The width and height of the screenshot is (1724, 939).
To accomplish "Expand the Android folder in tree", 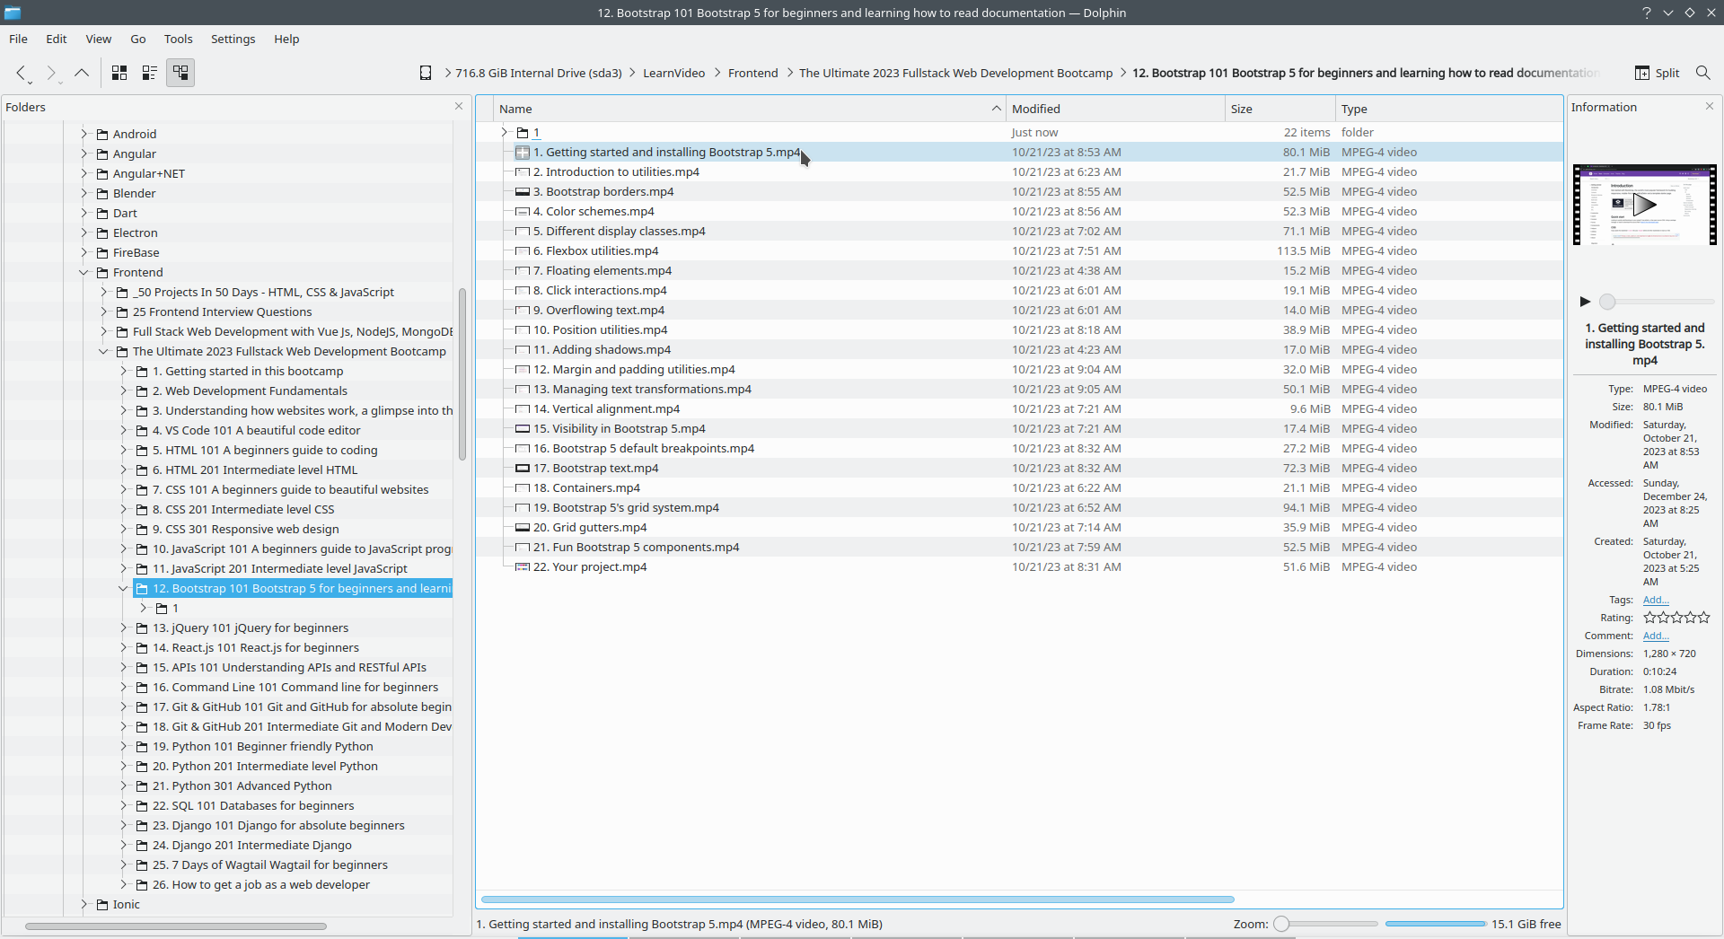I will (84, 135).
